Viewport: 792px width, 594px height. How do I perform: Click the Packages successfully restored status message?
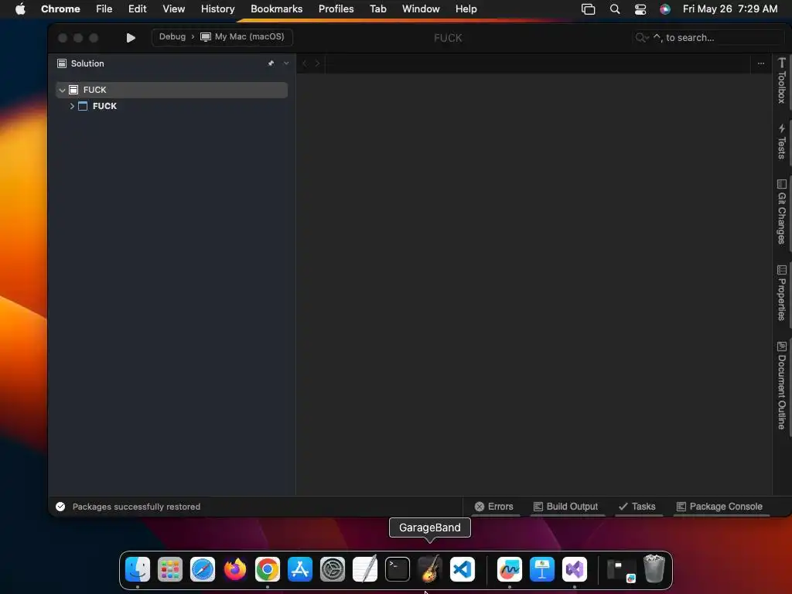coord(136,507)
